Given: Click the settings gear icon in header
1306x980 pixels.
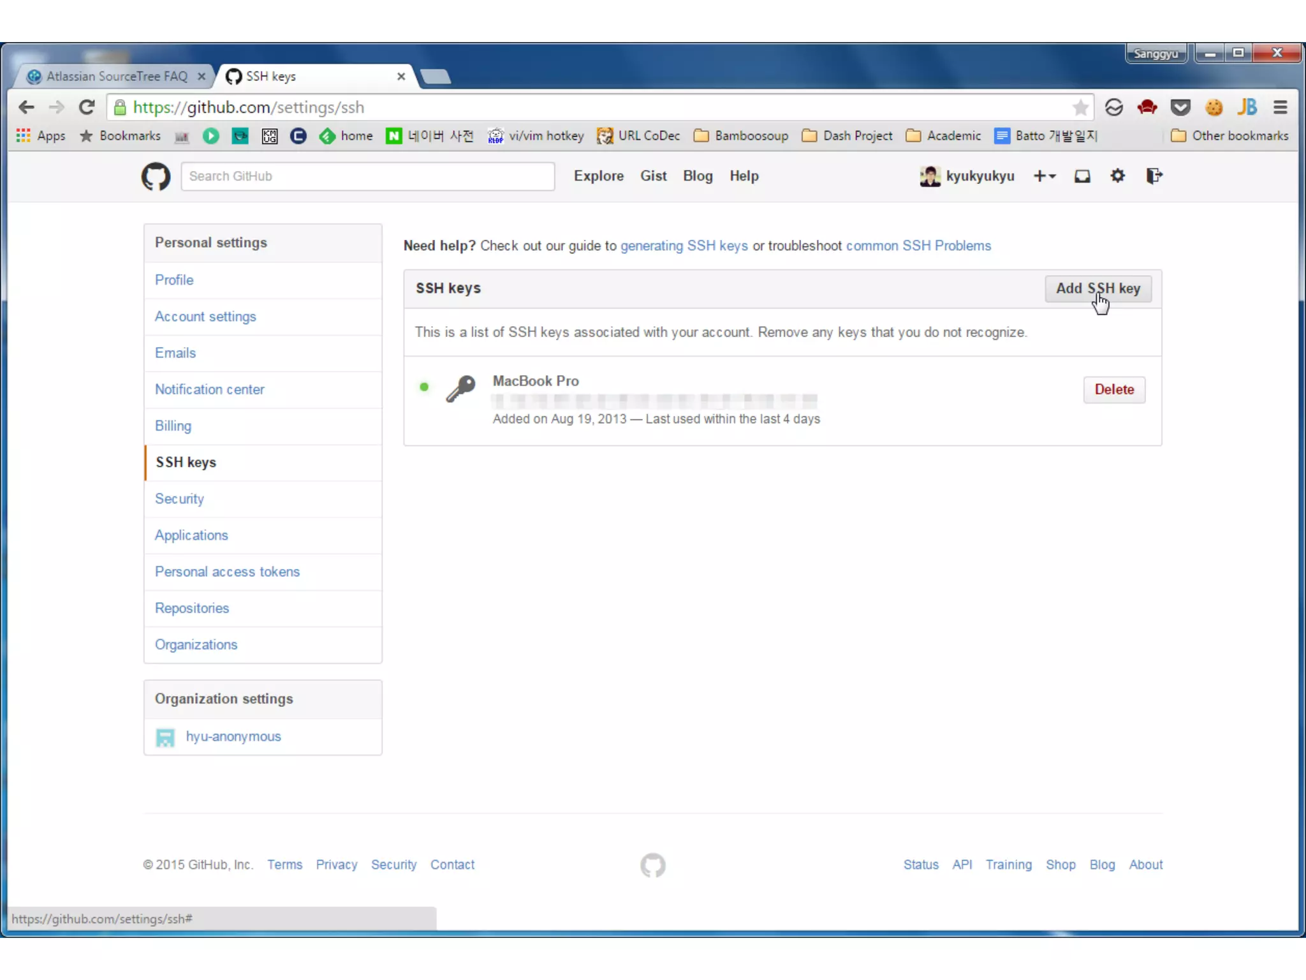Looking at the screenshot, I should coord(1117,176).
